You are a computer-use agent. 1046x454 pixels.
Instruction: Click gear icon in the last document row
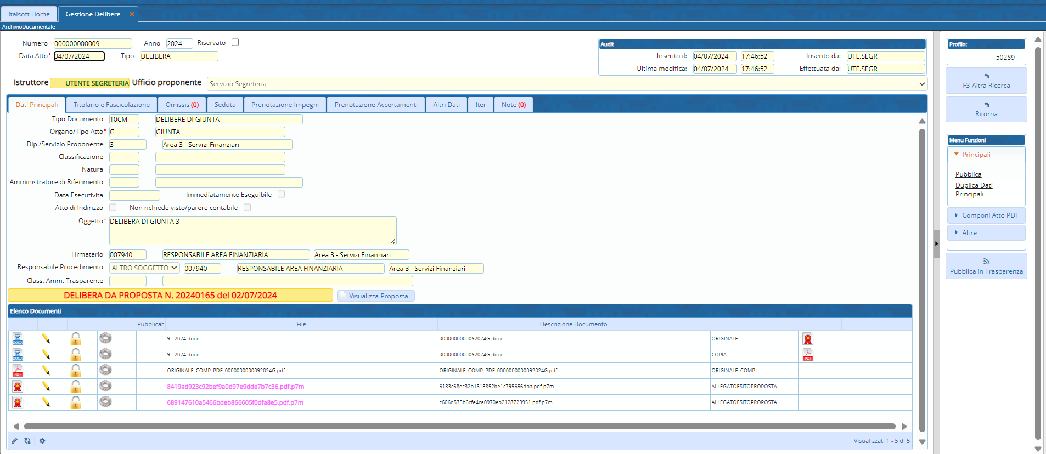[x=105, y=402]
